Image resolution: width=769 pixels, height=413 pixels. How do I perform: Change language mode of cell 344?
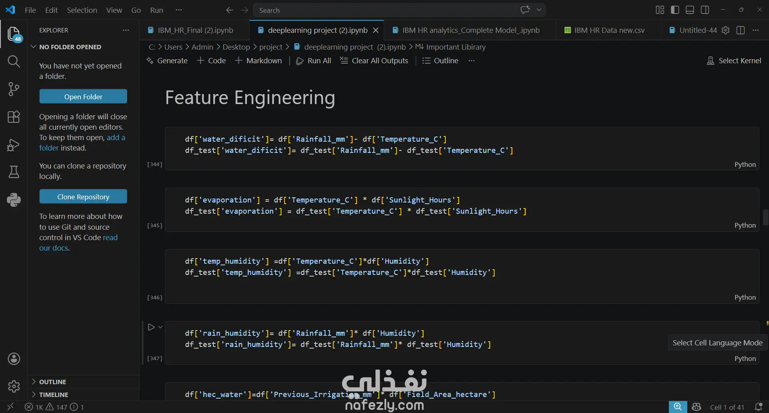(x=745, y=164)
